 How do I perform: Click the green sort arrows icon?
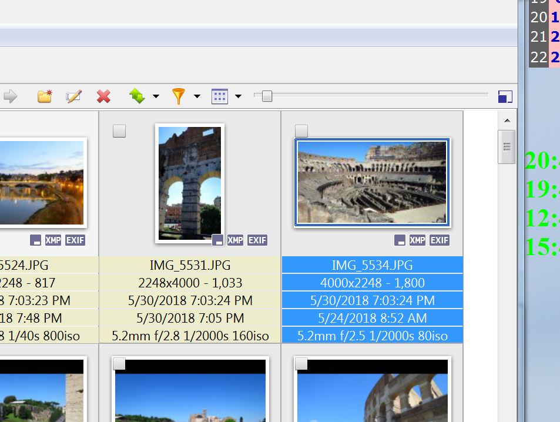(x=137, y=96)
